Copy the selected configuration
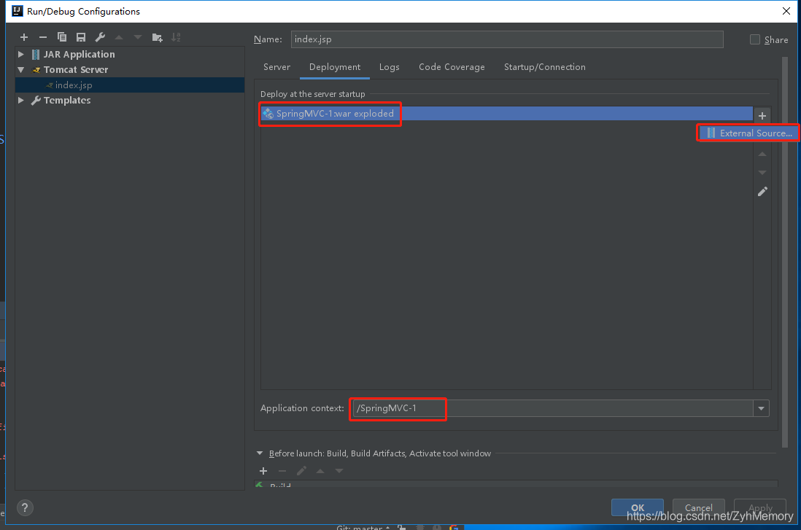Viewport: 801px width, 530px height. click(62, 37)
